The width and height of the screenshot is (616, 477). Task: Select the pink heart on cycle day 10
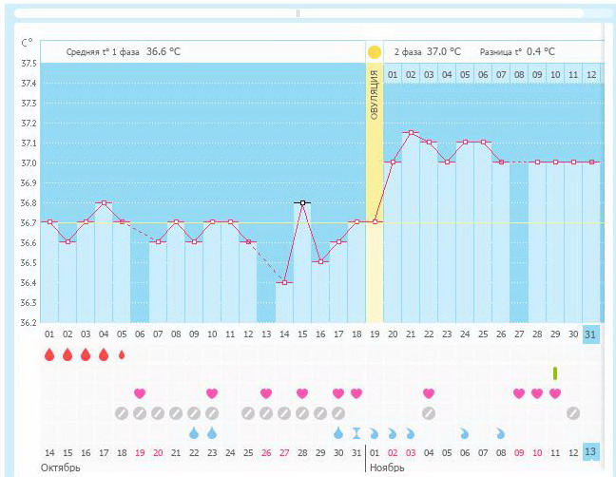[x=212, y=393]
